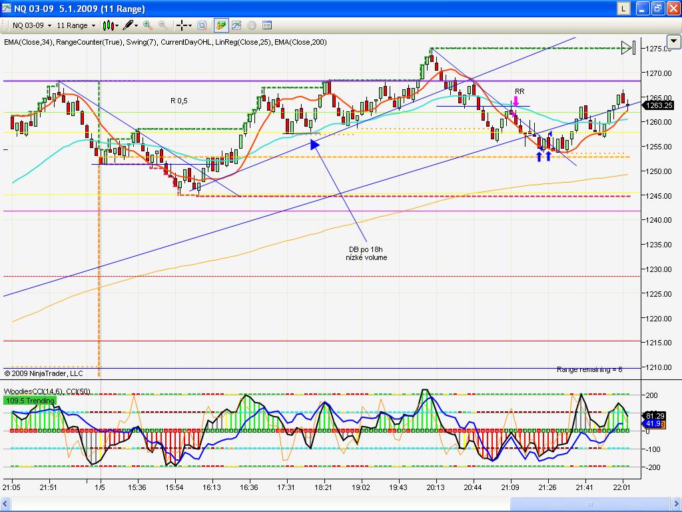Open the indicators icon in the toolbar
The width and height of the screenshot is (682, 512).
pos(236,25)
